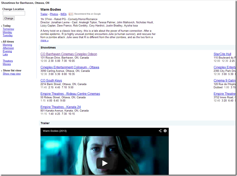Click the 10:15 showtime at Kanata 24

pyautogui.click(x=71, y=114)
